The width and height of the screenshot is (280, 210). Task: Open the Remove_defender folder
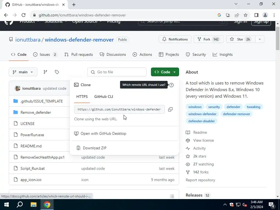coord(36,112)
